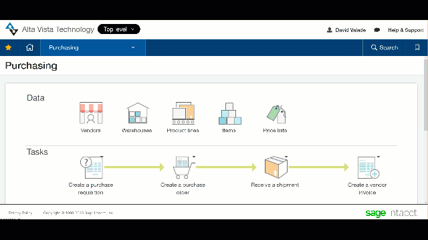Expand Receive a shipment task arrow
This screenshot has height=240, width=428.
tap(286, 157)
